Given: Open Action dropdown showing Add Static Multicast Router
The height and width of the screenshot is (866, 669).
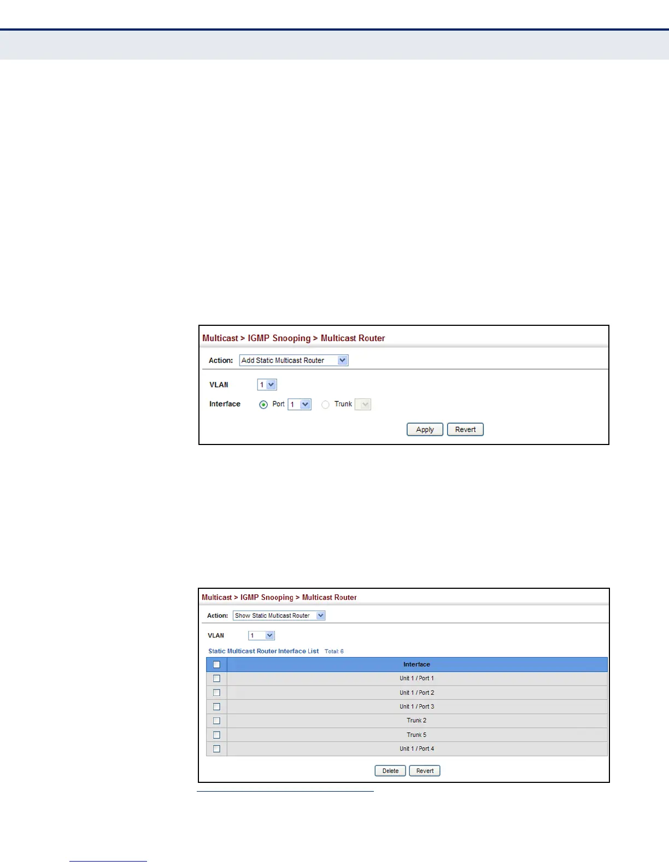Looking at the screenshot, I should (294, 360).
